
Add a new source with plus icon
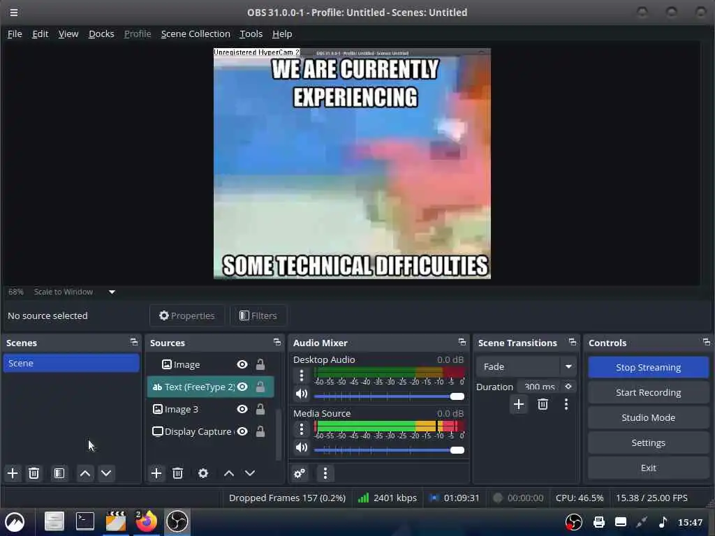[x=156, y=473]
